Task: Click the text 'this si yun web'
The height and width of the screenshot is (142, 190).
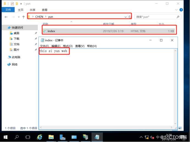Action: (x=53, y=51)
